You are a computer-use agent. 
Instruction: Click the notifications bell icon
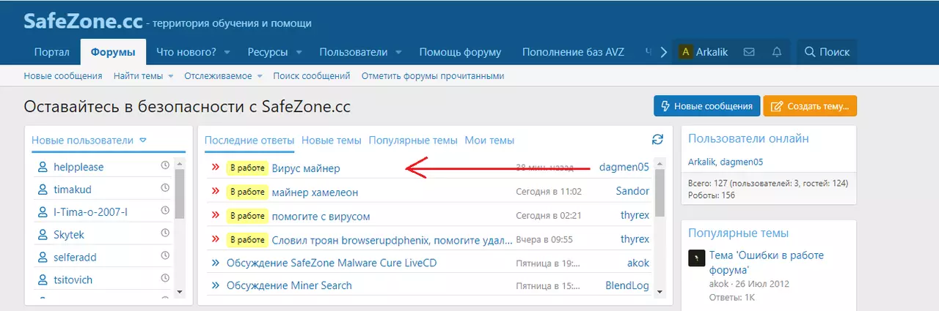click(x=776, y=52)
